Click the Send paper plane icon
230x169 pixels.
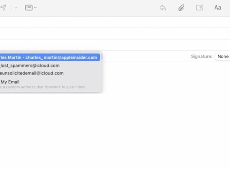[3, 8]
